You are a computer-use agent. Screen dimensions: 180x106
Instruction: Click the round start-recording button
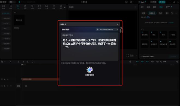point(89,70)
